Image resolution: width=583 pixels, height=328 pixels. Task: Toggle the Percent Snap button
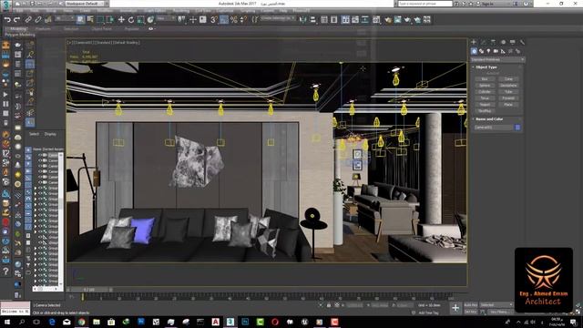click(x=233, y=20)
